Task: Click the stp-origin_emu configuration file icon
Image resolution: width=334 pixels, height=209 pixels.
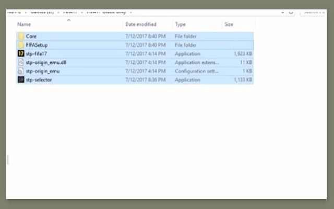Action: tap(21, 71)
